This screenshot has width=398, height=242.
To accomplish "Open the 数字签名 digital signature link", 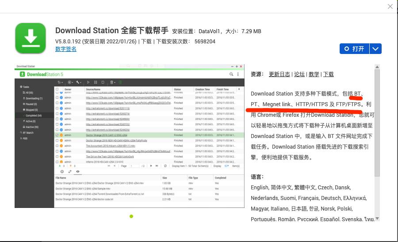I will 66,49.
